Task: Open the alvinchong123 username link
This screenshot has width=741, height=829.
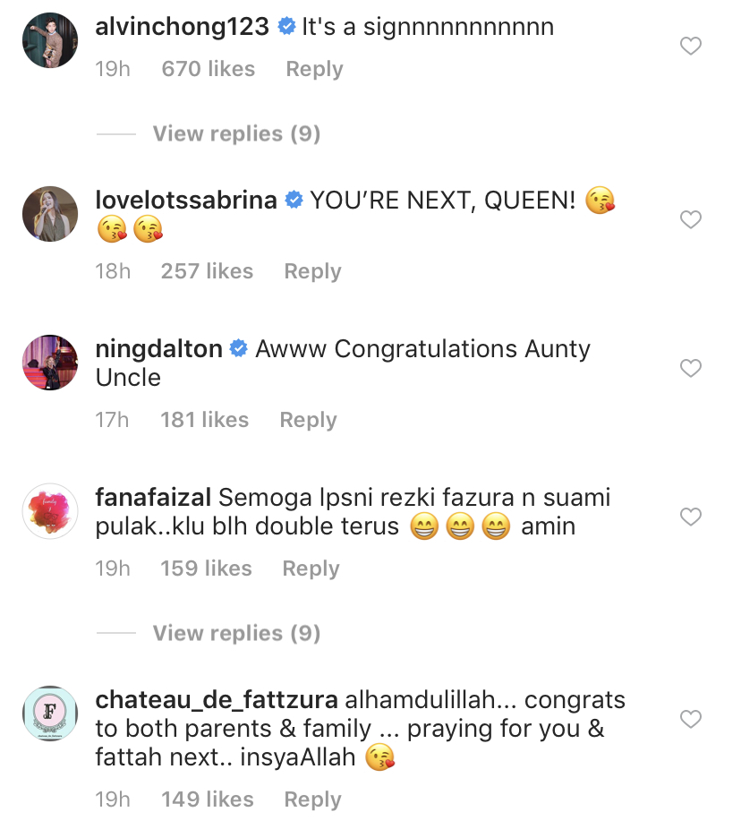Action: (182, 27)
